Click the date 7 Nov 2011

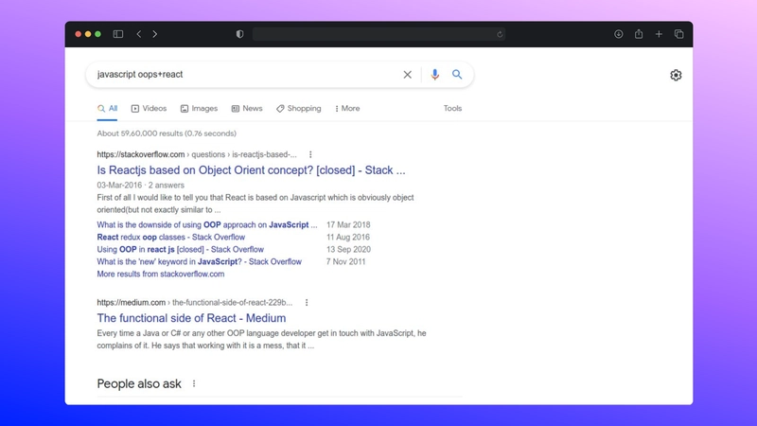345,262
